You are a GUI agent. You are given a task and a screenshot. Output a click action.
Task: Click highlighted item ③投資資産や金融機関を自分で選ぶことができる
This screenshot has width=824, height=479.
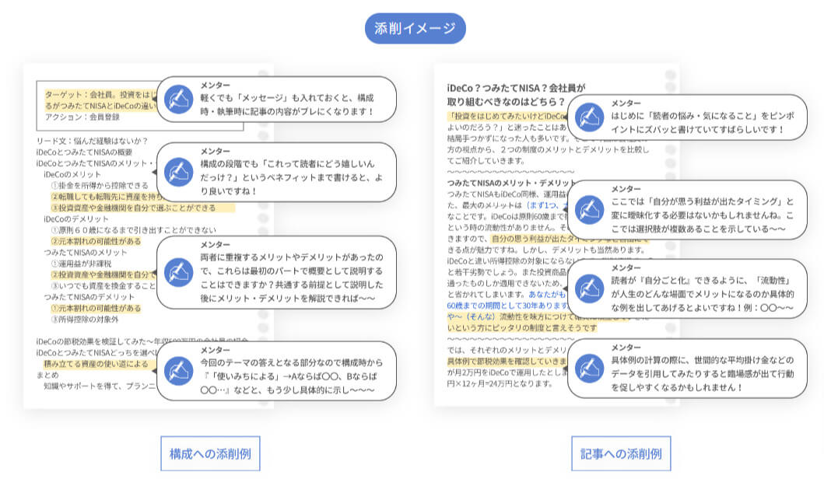pos(133,208)
